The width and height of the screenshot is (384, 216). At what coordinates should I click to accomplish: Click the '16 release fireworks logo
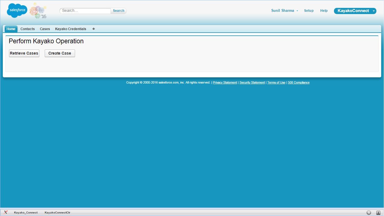38,11
